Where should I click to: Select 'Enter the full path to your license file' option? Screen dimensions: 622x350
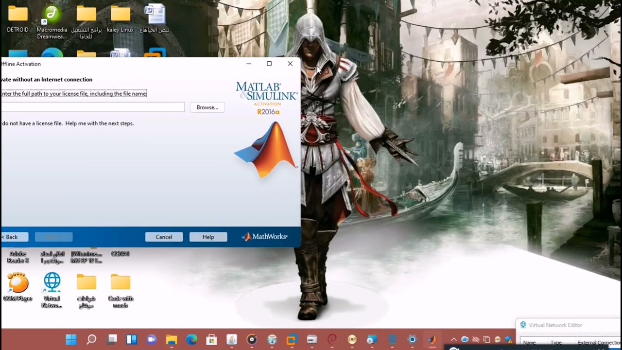74,93
